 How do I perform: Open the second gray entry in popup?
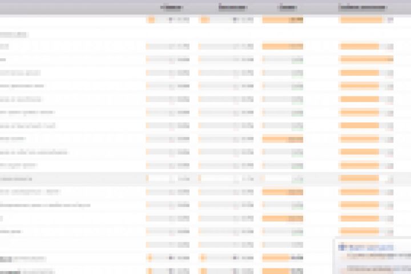click(378, 268)
